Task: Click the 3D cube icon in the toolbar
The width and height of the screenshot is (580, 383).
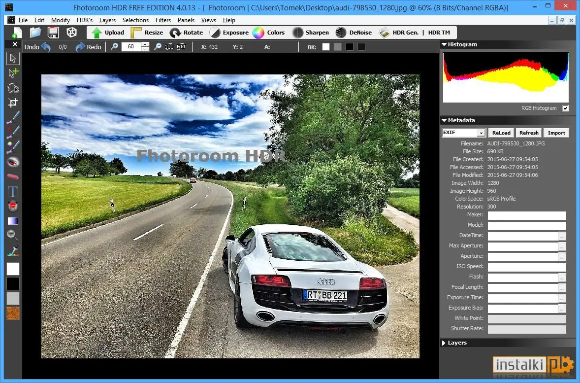Action: pos(71,33)
